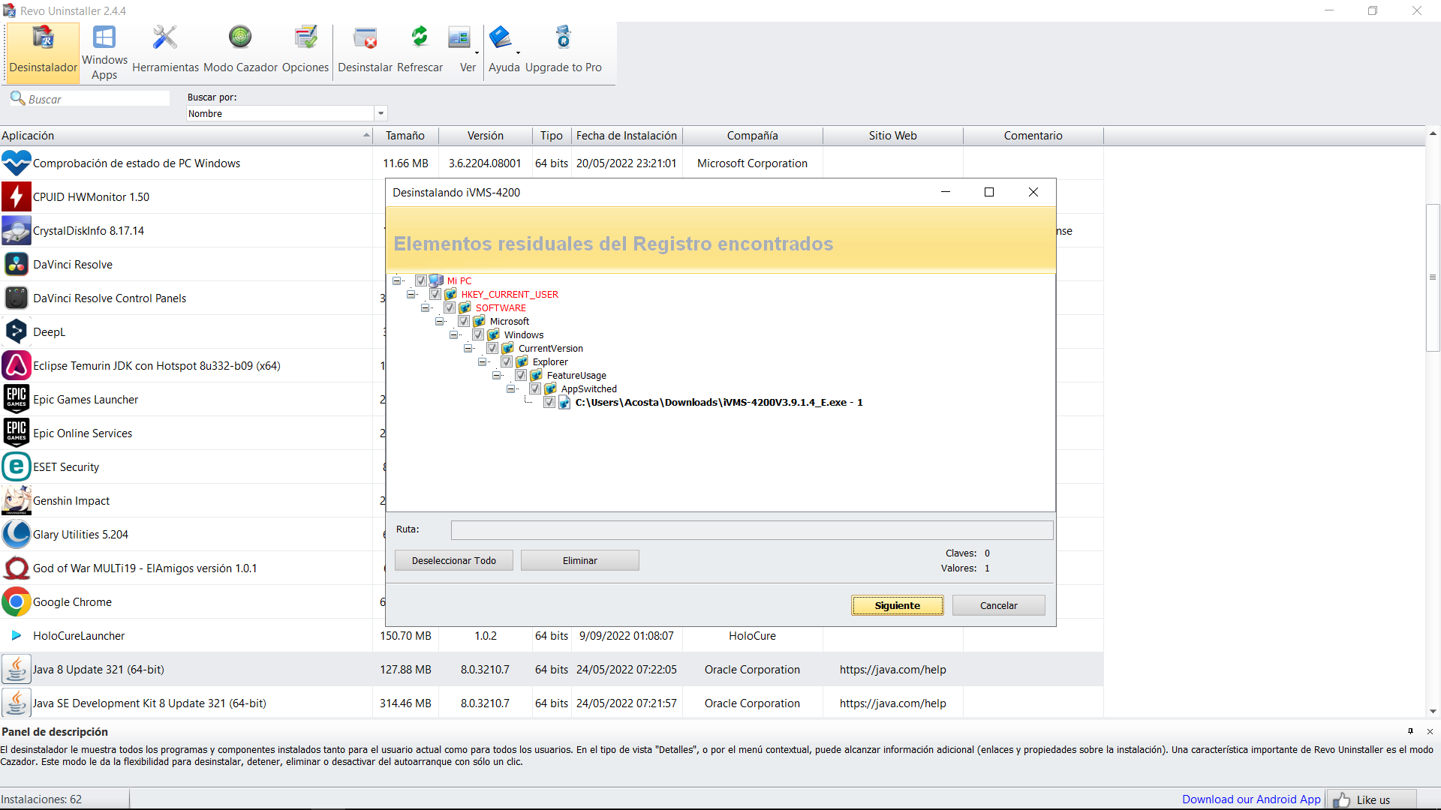The width and height of the screenshot is (1441, 810).
Task: Select Glary Utilities icon
Action: tap(16, 534)
